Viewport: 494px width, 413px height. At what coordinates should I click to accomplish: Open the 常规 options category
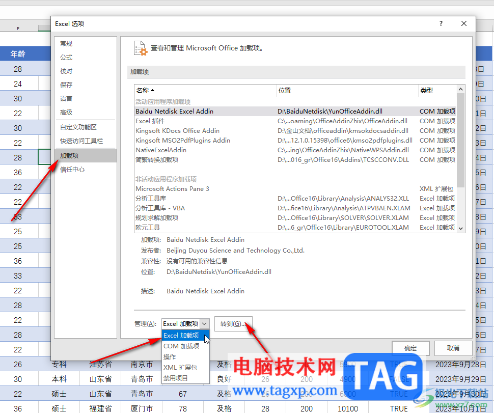coord(86,43)
